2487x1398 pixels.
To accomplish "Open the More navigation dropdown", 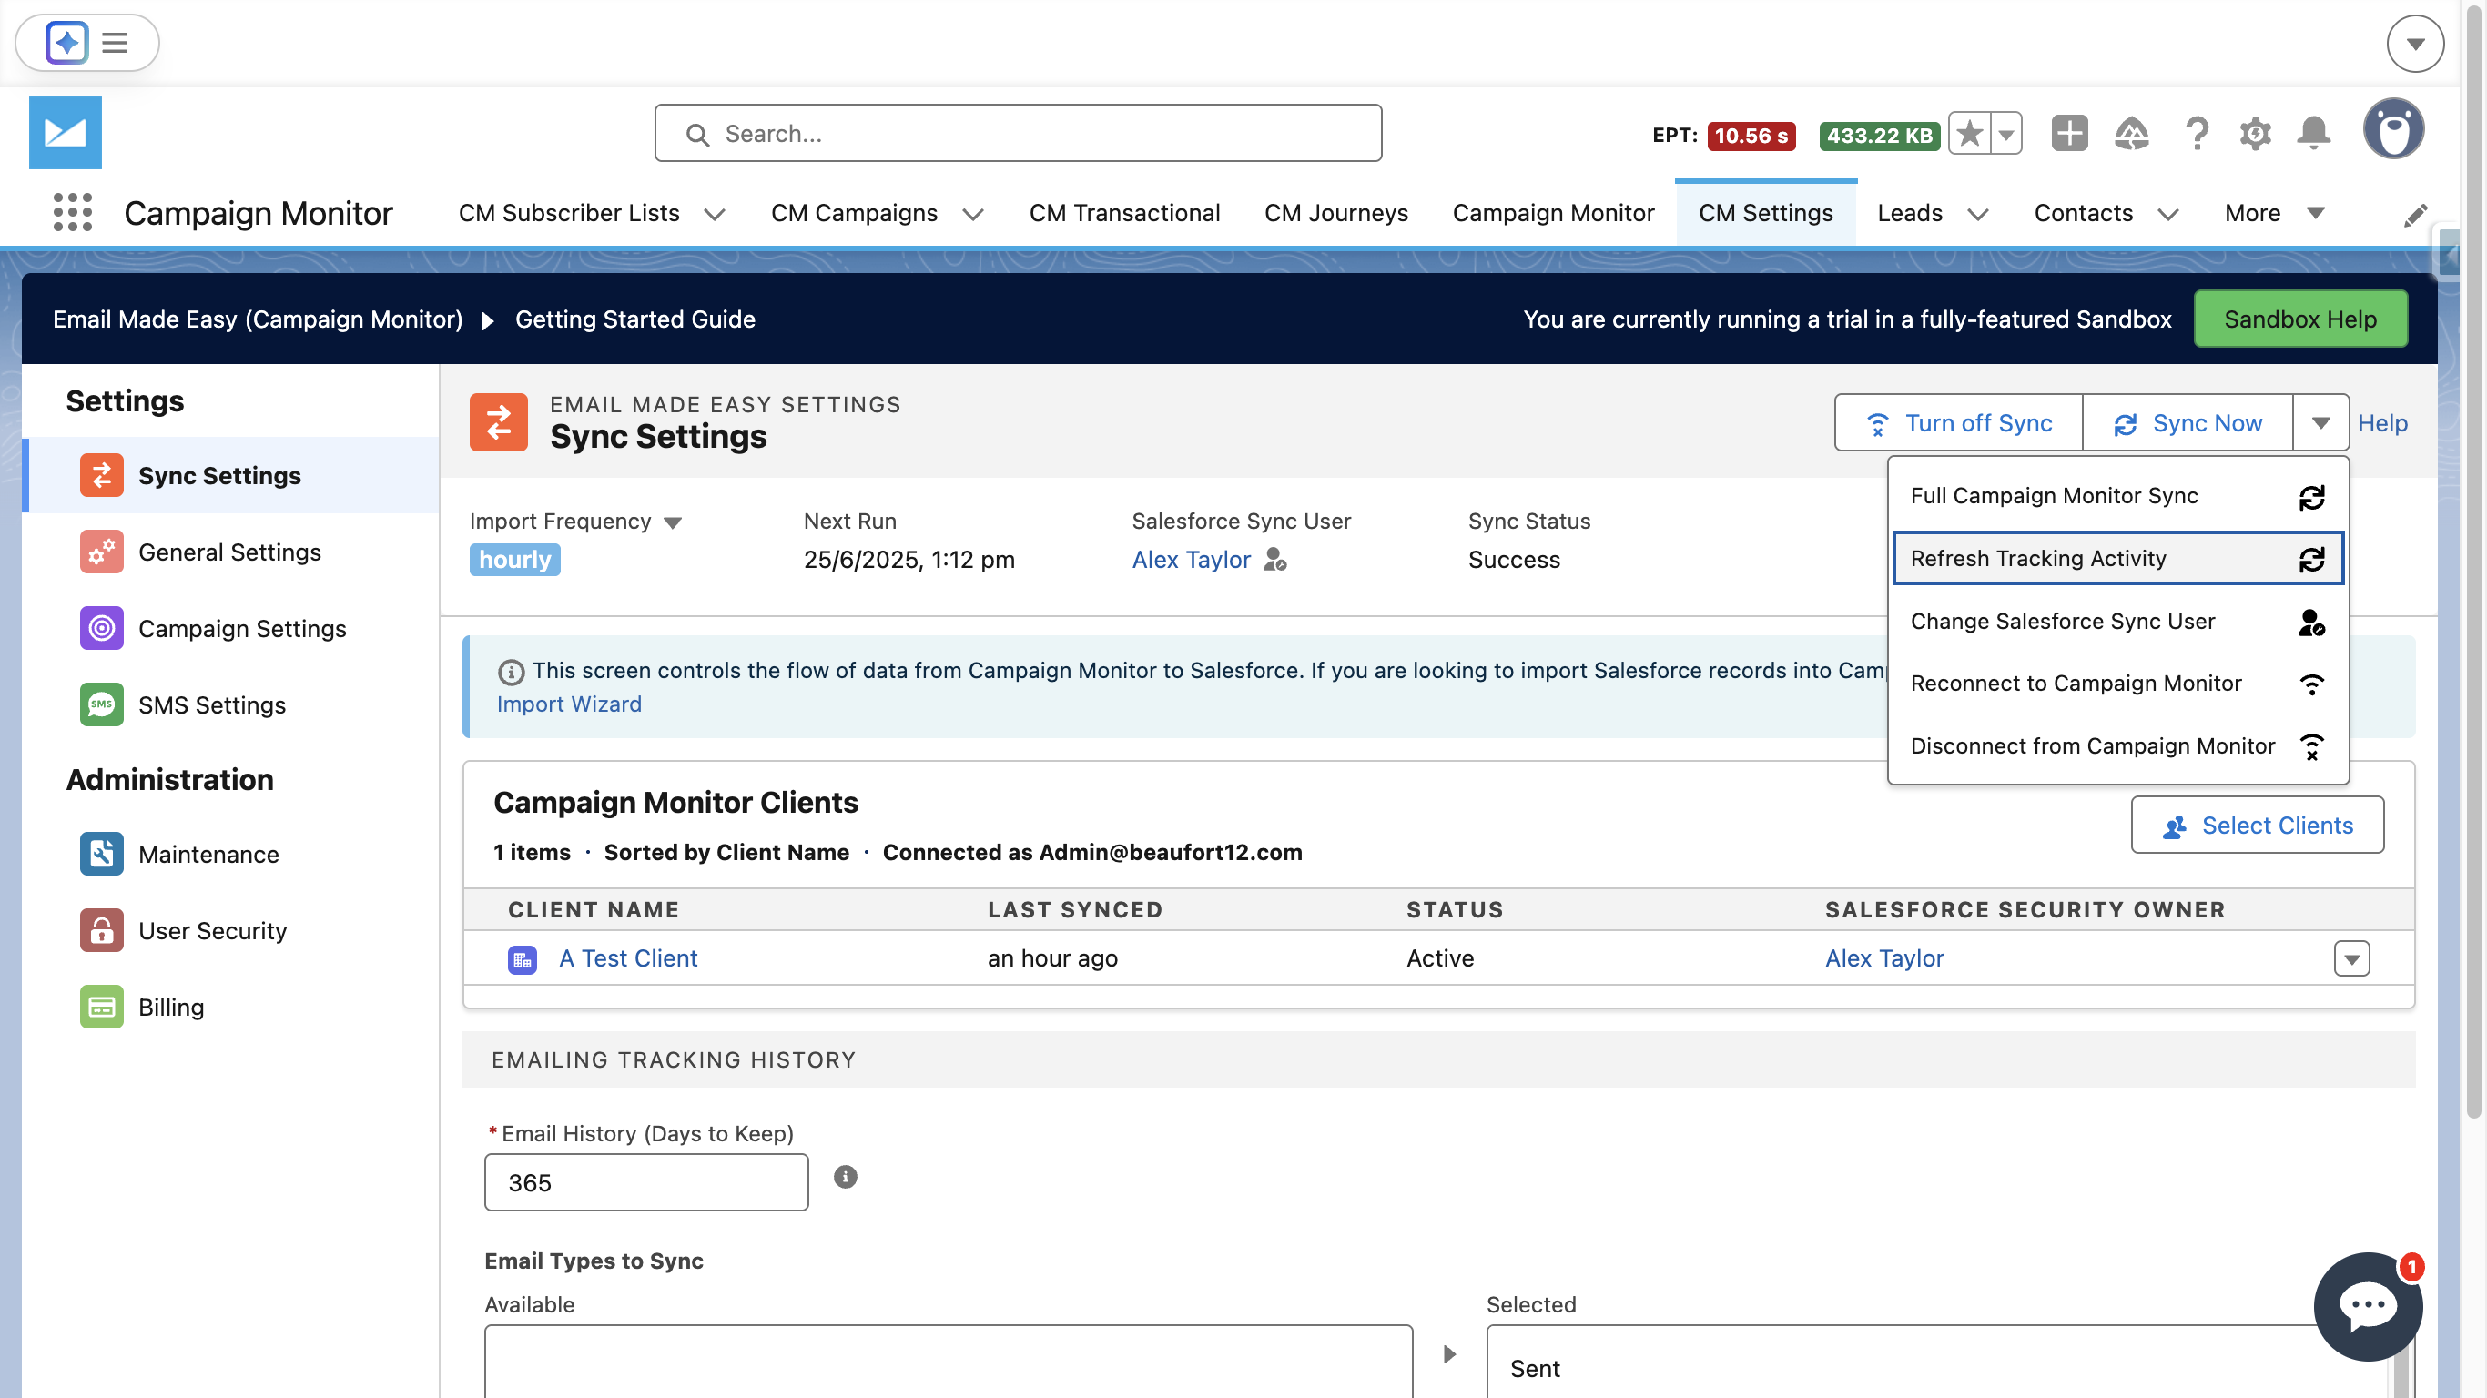I will 2274,212.
